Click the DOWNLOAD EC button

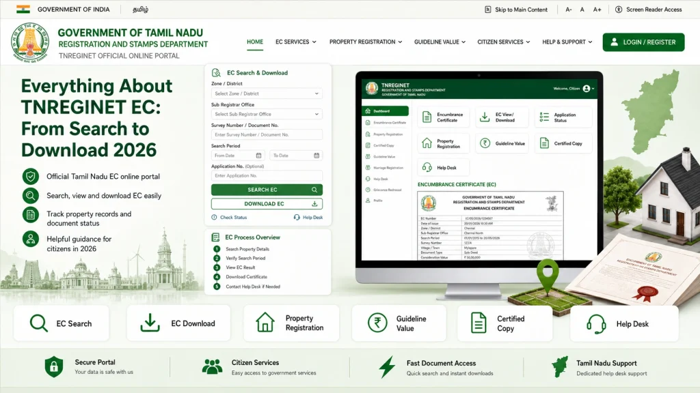click(267, 203)
